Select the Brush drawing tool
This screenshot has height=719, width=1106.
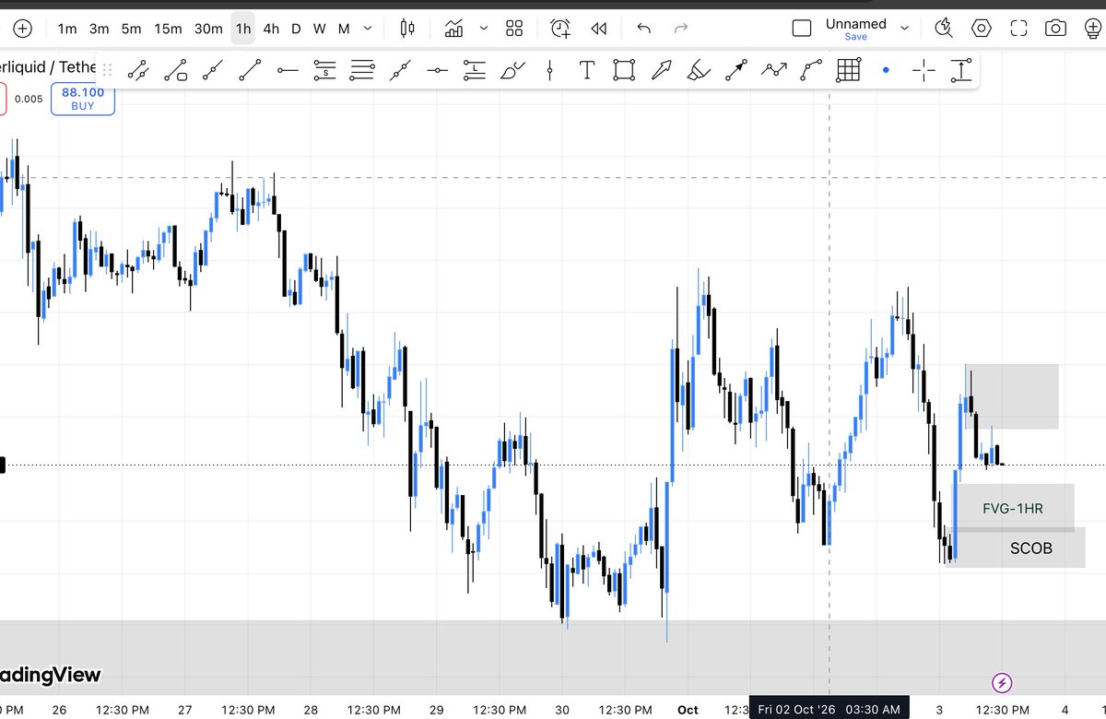(x=512, y=70)
